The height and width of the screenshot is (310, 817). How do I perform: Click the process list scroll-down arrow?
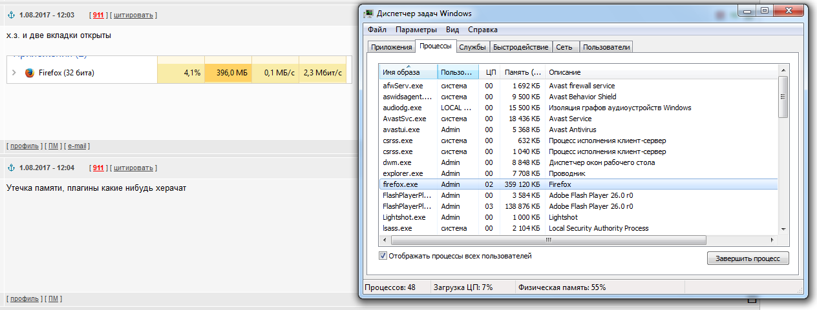[x=783, y=229]
